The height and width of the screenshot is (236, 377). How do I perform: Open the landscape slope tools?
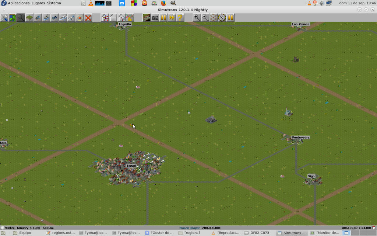click(29, 18)
